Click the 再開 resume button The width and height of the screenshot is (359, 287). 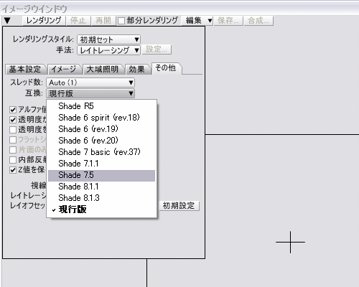(103, 21)
